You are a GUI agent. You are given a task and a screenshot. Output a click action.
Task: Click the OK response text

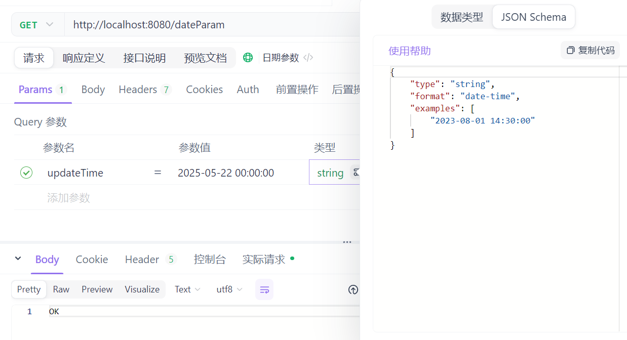point(54,312)
